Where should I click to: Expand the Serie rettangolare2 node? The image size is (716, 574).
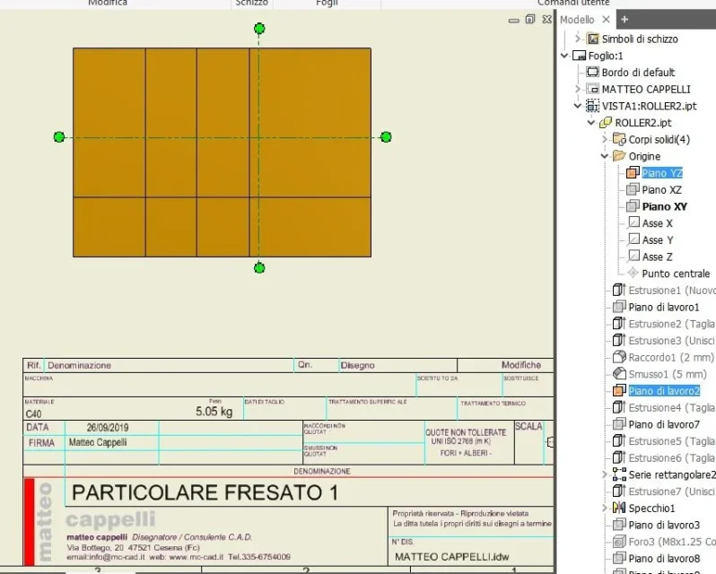point(605,474)
